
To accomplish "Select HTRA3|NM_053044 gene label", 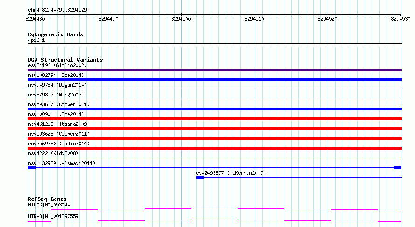I will click(49, 205).
